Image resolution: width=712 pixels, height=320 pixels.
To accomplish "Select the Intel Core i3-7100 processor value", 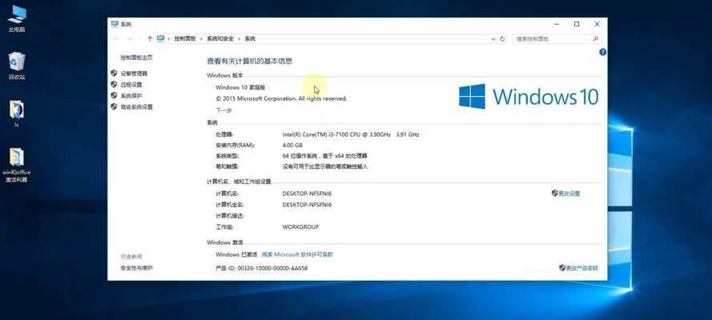I will pos(351,134).
